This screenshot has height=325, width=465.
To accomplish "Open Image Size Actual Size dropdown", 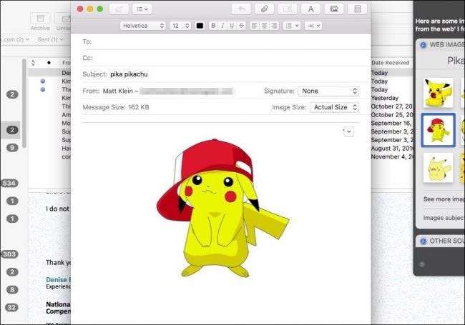I will pos(335,107).
